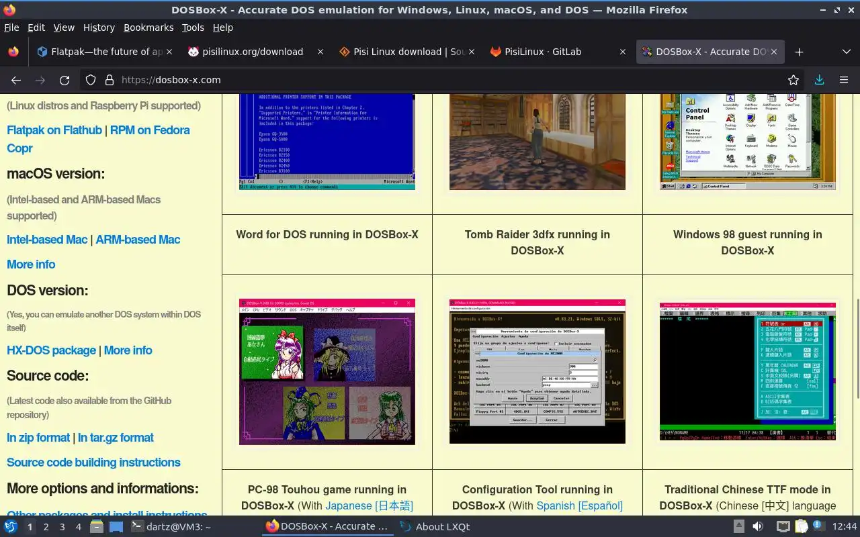Open the volume speaker tray icon
This screenshot has height=537, width=860.
pos(757,527)
